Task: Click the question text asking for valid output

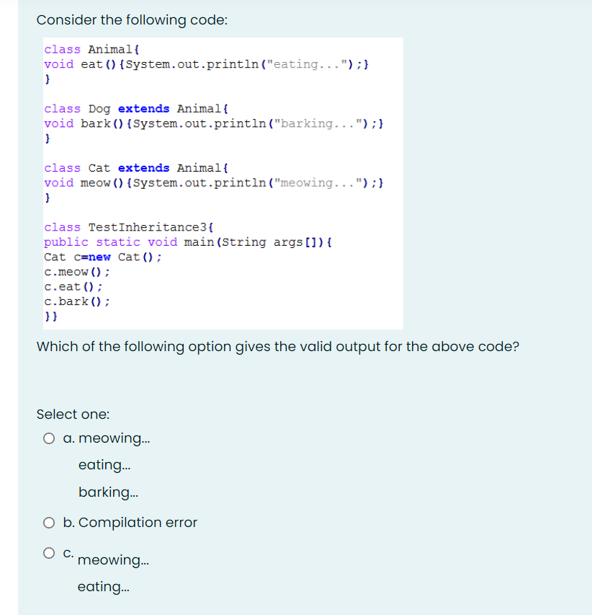Action: pos(278,347)
